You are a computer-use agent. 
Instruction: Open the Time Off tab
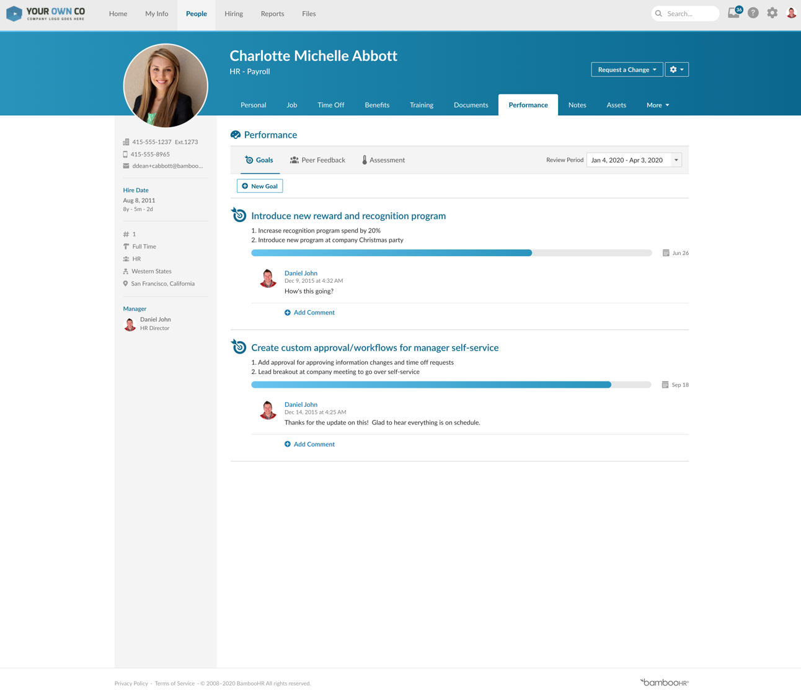point(330,105)
